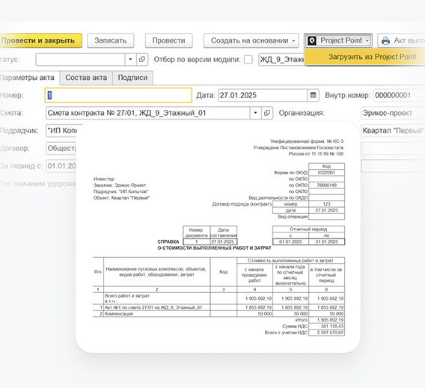Expand the status field dropdown

130,59
